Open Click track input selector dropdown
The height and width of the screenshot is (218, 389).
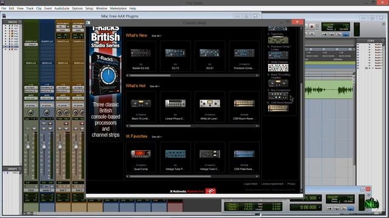click(x=31, y=87)
